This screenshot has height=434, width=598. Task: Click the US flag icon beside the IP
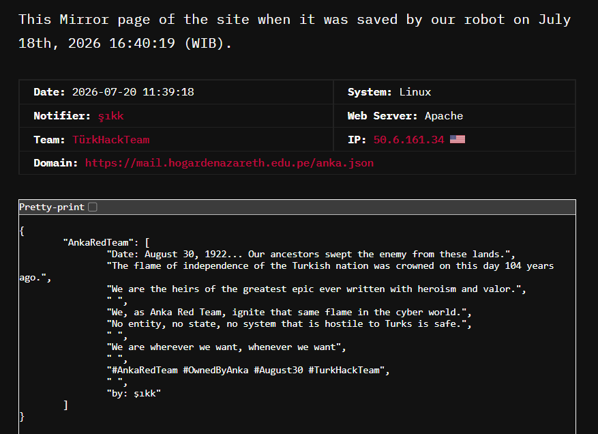coord(458,139)
